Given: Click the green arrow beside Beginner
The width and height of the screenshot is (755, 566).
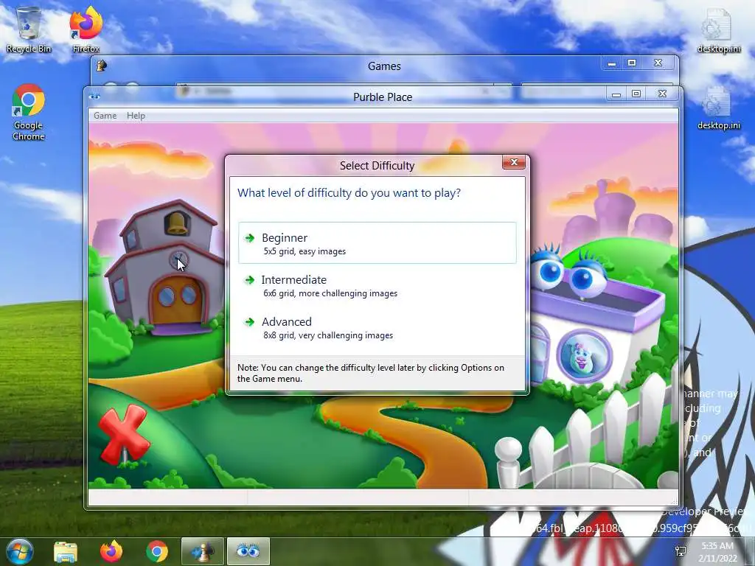Looking at the screenshot, I should pos(249,238).
